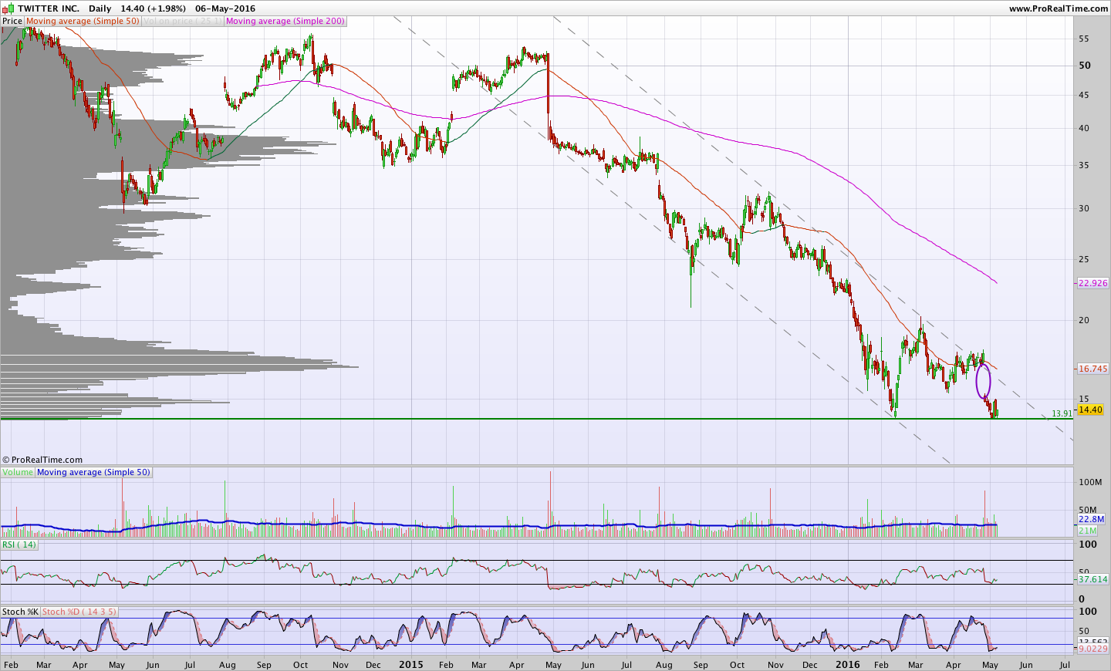Toggle the greyed Vol on price indicator label
The height and width of the screenshot is (671, 1111).
(183, 22)
